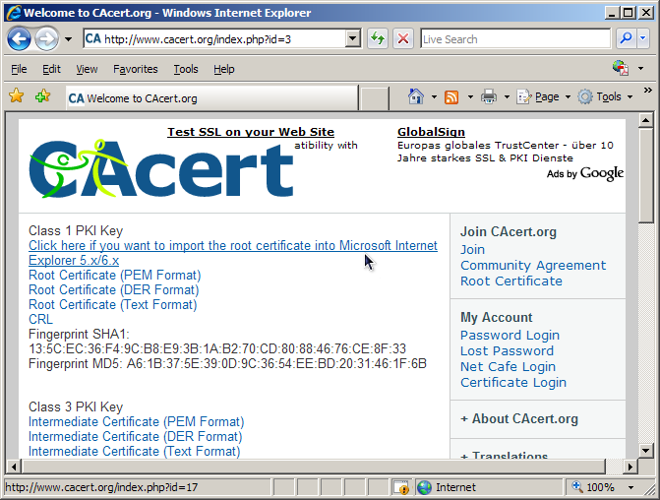This screenshot has width=660, height=500.
Task: Select the Welcome to CAcert.org tab
Action: tap(212, 98)
